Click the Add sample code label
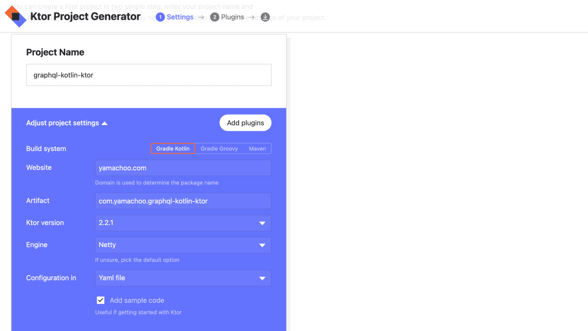This screenshot has height=331, width=588. click(x=137, y=300)
